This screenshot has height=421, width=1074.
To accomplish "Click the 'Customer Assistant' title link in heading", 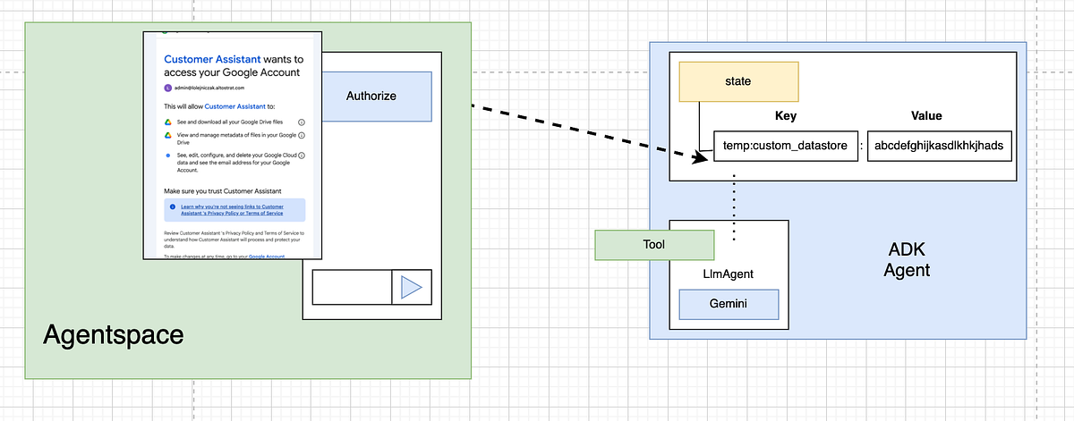I will (x=212, y=58).
